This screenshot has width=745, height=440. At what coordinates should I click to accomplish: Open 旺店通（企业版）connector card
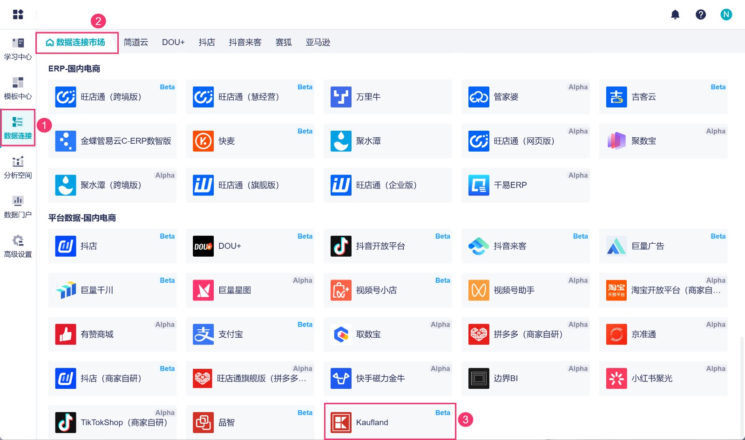(388, 185)
